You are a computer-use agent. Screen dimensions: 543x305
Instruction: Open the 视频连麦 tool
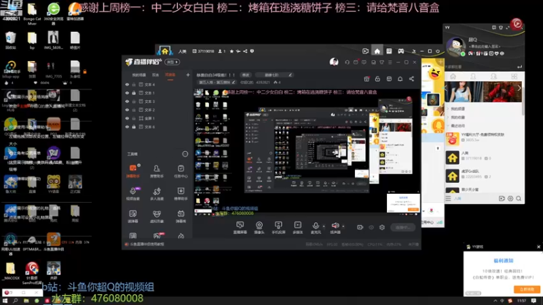[x=132, y=194]
